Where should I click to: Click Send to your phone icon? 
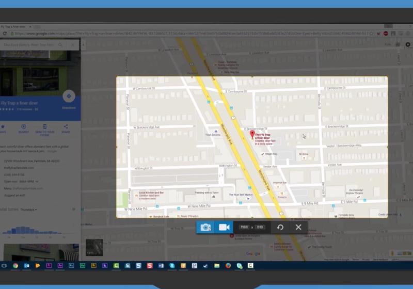pyautogui.click(x=45, y=126)
